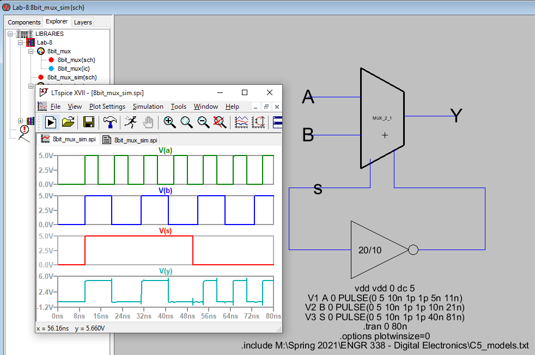
Task: Select 8bit_mux_sim{sch} in the explorer tree
Action: (x=72, y=77)
